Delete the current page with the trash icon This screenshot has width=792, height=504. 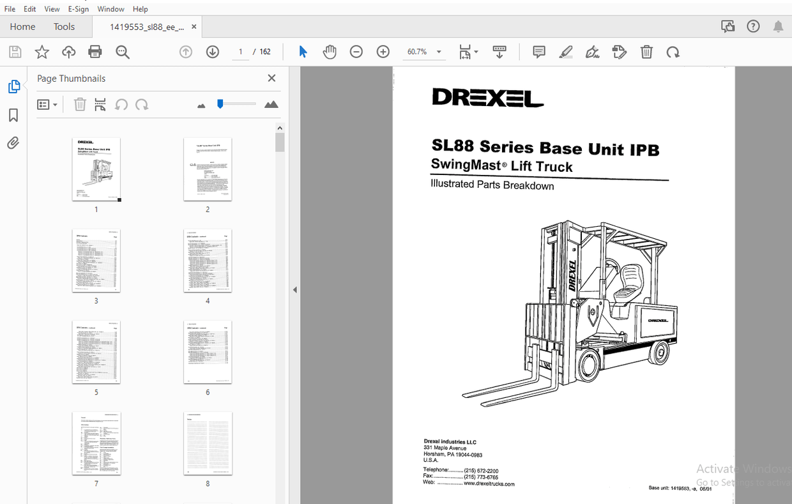[646, 52]
